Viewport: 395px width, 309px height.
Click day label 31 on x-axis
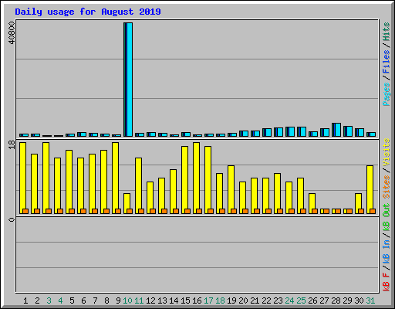tap(370, 301)
